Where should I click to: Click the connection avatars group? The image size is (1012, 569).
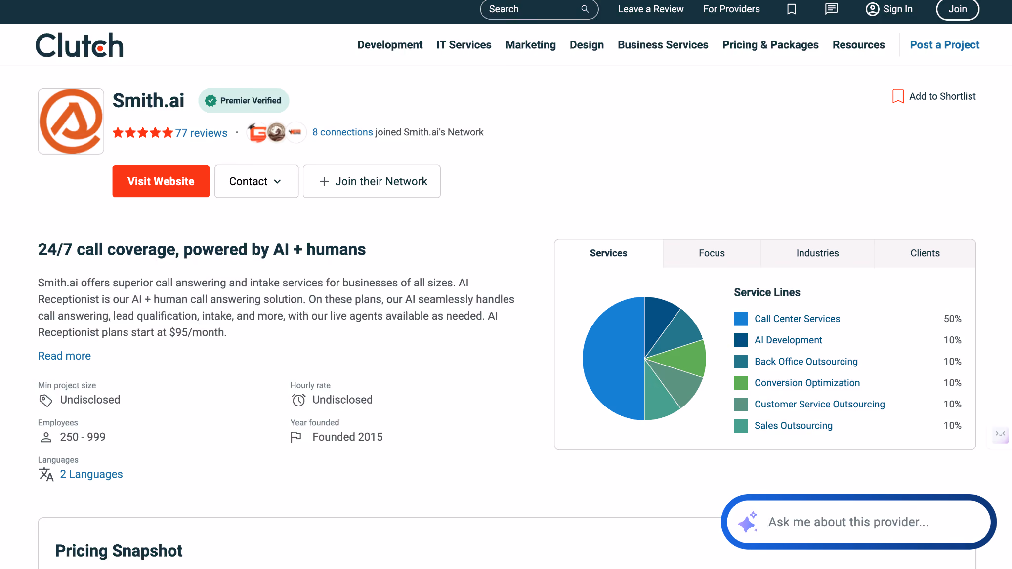click(x=277, y=132)
